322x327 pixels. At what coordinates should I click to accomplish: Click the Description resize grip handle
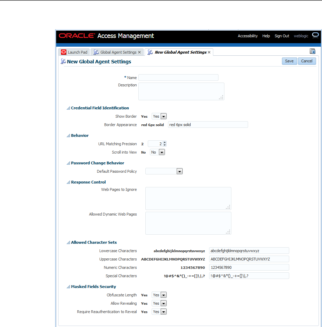pos(221,98)
